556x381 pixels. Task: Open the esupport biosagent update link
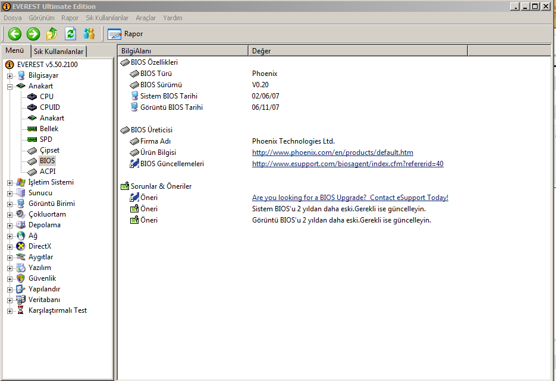347,164
